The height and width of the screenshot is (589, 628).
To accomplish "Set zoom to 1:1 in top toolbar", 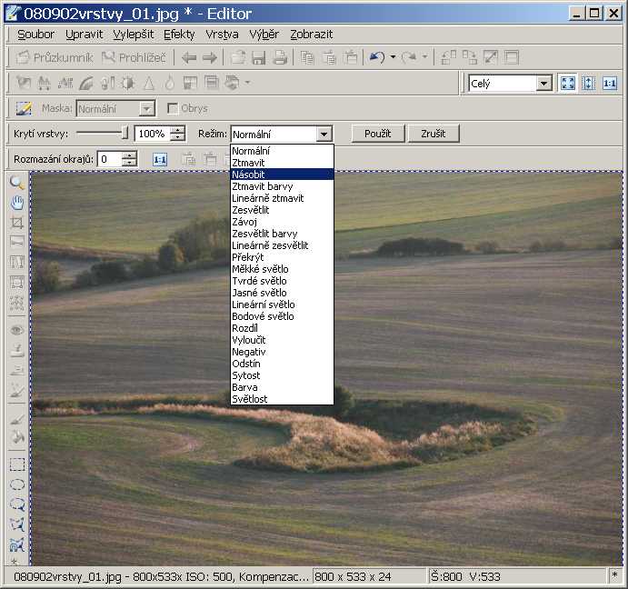I will click(609, 84).
